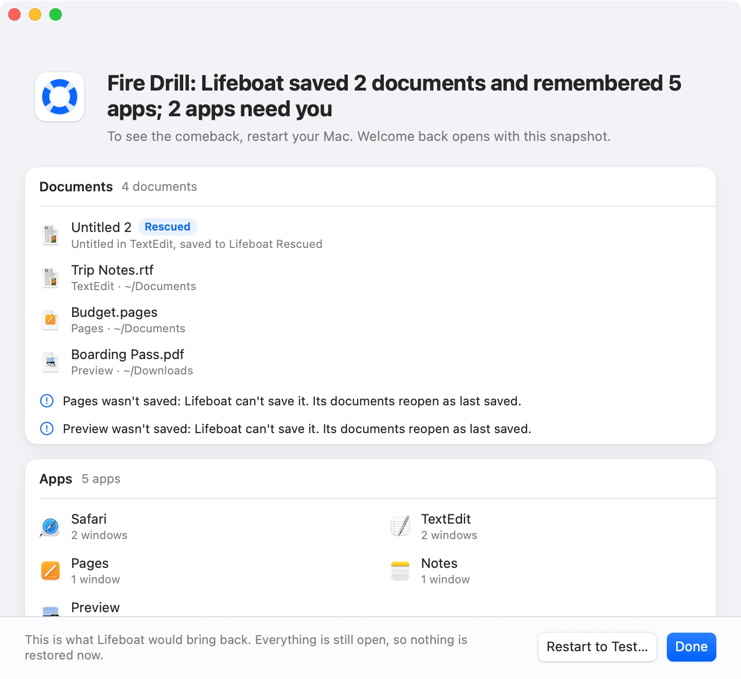741x679 pixels.
Task: Click the Apps section heading
Action: pyautogui.click(x=56, y=479)
